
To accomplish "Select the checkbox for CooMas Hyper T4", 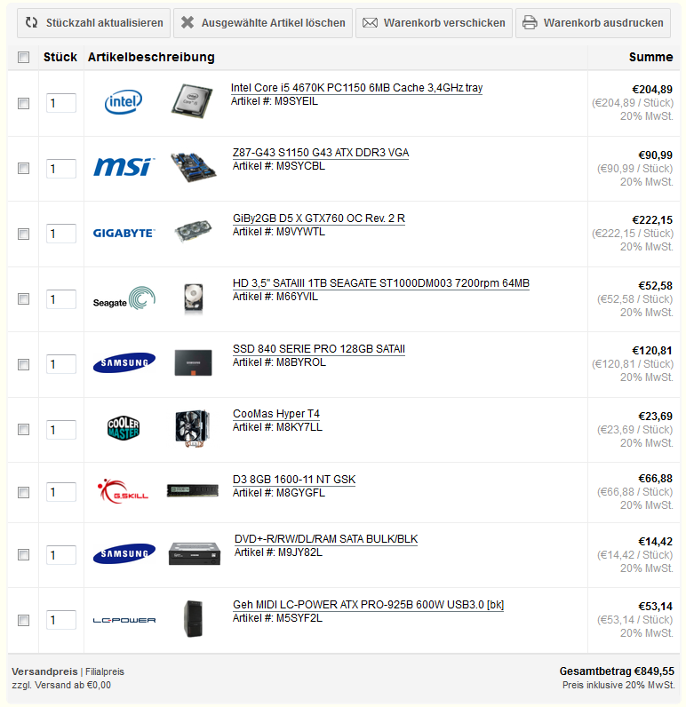I will [x=24, y=430].
